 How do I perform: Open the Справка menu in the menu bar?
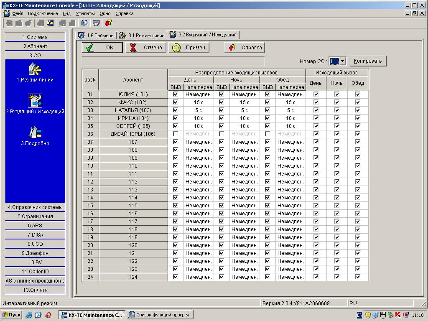(125, 13)
